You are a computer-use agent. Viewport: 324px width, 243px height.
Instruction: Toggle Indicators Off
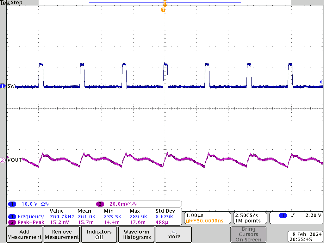[99, 234]
